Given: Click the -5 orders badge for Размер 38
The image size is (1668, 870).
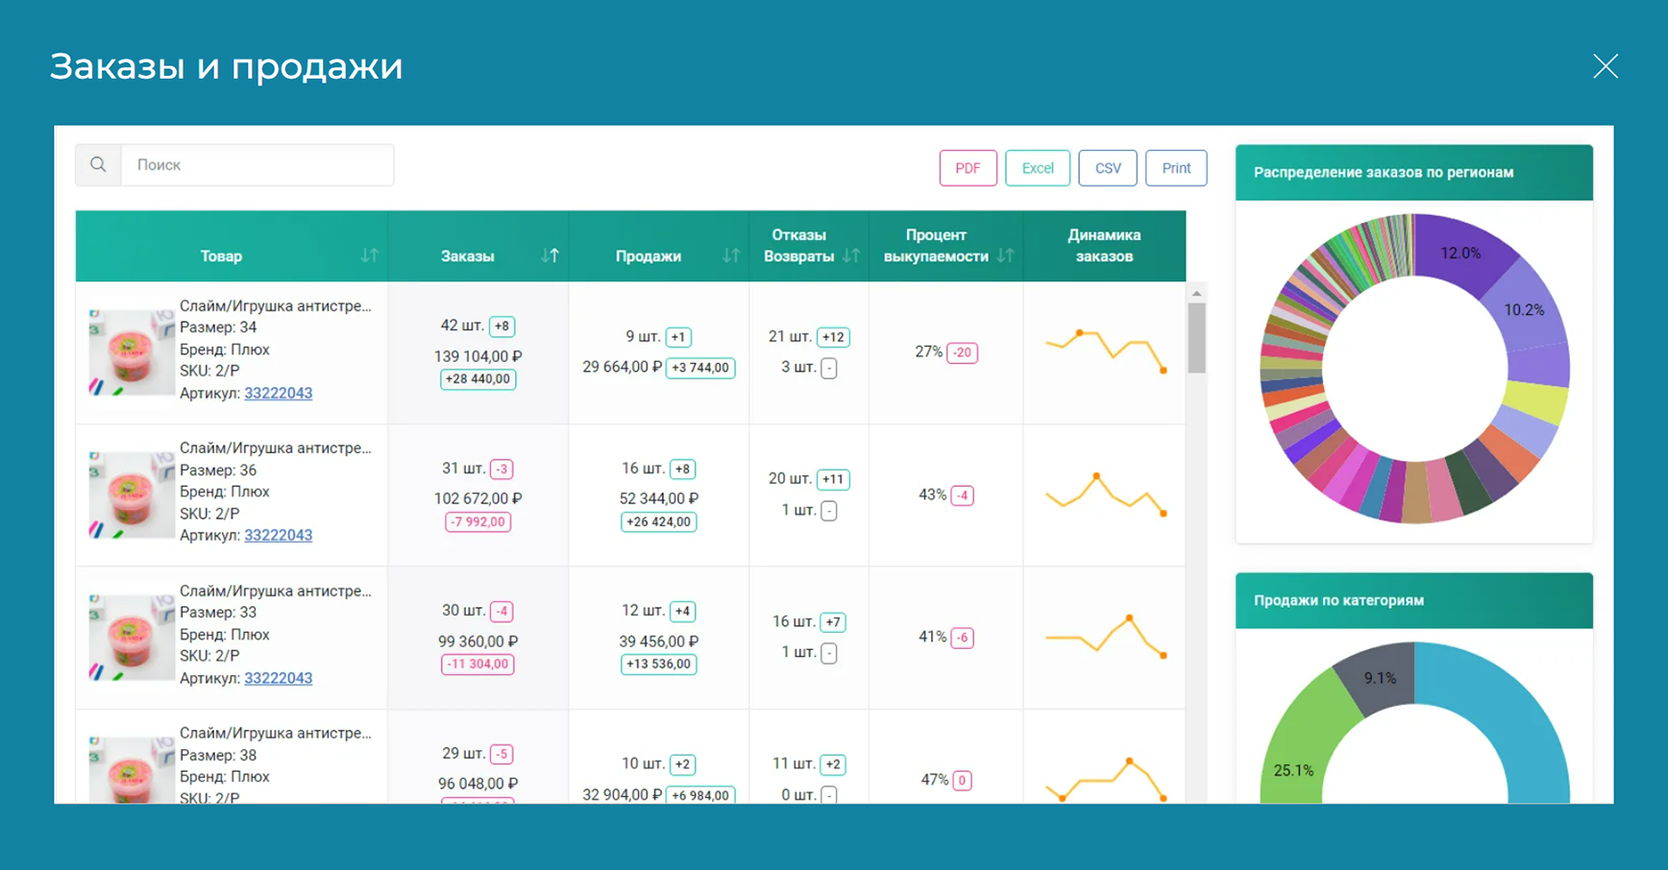Looking at the screenshot, I should 502,754.
